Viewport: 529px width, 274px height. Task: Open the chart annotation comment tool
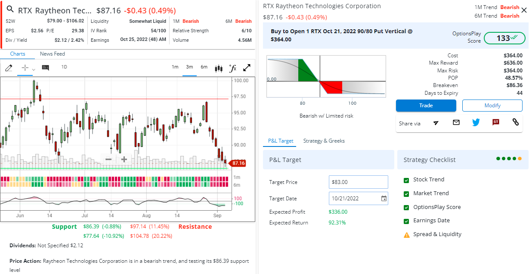pyautogui.click(x=45, y=68)
